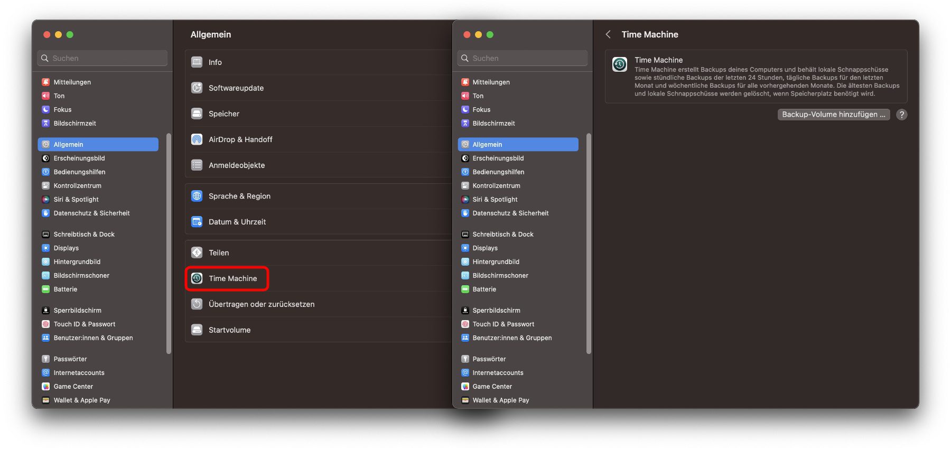
Task: Open Touch ID & Passwort in left sidebar
Action: point(84,324)
